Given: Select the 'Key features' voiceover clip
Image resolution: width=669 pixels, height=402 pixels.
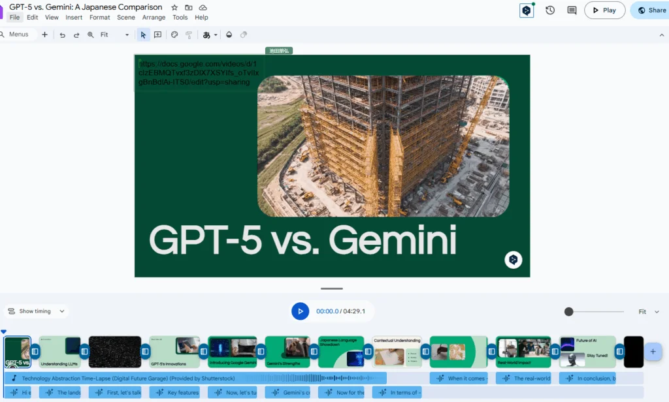Looking at the screenshot, I should click(x=175, y=393).
